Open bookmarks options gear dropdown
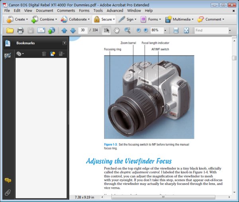 pyautogui.click(x=20, y=54)
